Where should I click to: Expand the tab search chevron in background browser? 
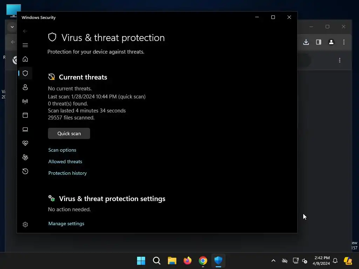point(12,27)
